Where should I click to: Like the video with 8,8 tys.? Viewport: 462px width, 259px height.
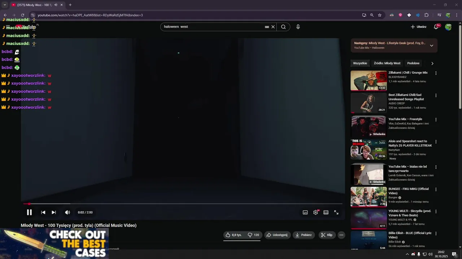coord(234,235)
